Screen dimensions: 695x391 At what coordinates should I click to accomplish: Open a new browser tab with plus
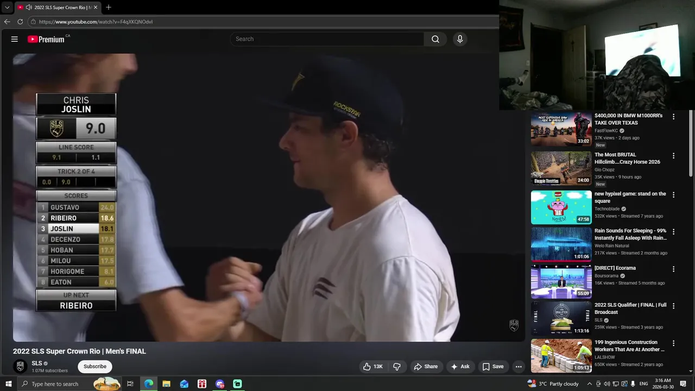109,8
